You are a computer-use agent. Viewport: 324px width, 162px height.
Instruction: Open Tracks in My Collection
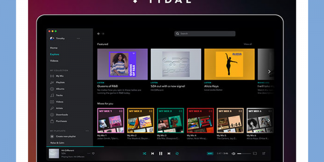(57, 95)
